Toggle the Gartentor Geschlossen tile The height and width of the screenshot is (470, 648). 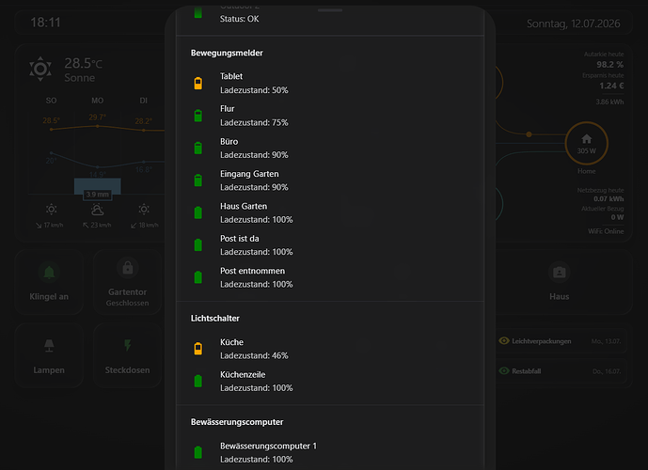click(128, 283)
